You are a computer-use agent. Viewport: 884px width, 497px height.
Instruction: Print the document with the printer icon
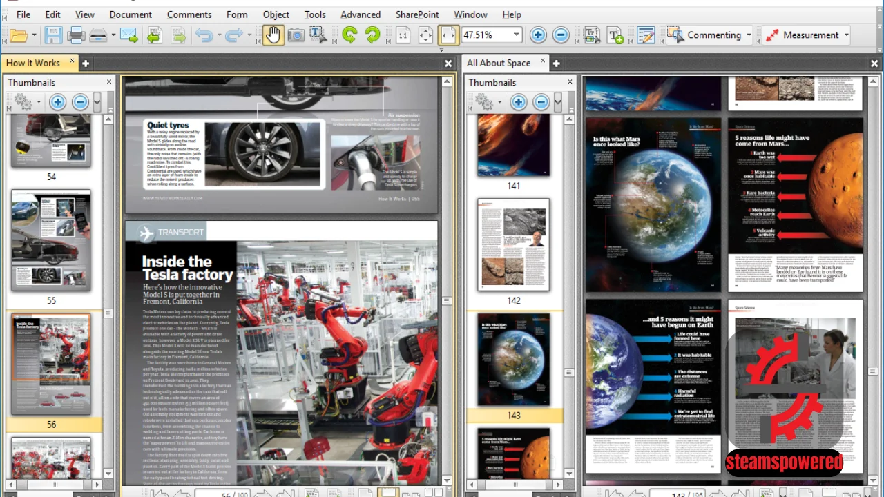pyautogui.click(x=76, y=35)
